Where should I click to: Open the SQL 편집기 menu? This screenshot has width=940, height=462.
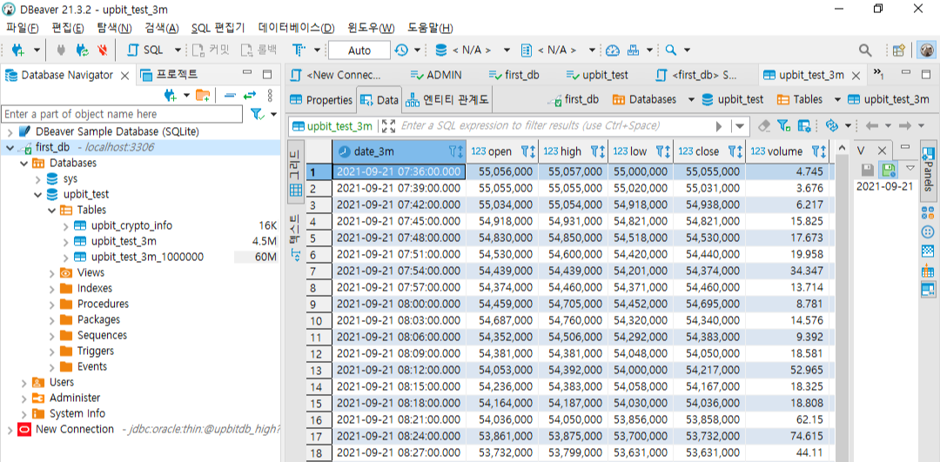(x=218, y=28)
